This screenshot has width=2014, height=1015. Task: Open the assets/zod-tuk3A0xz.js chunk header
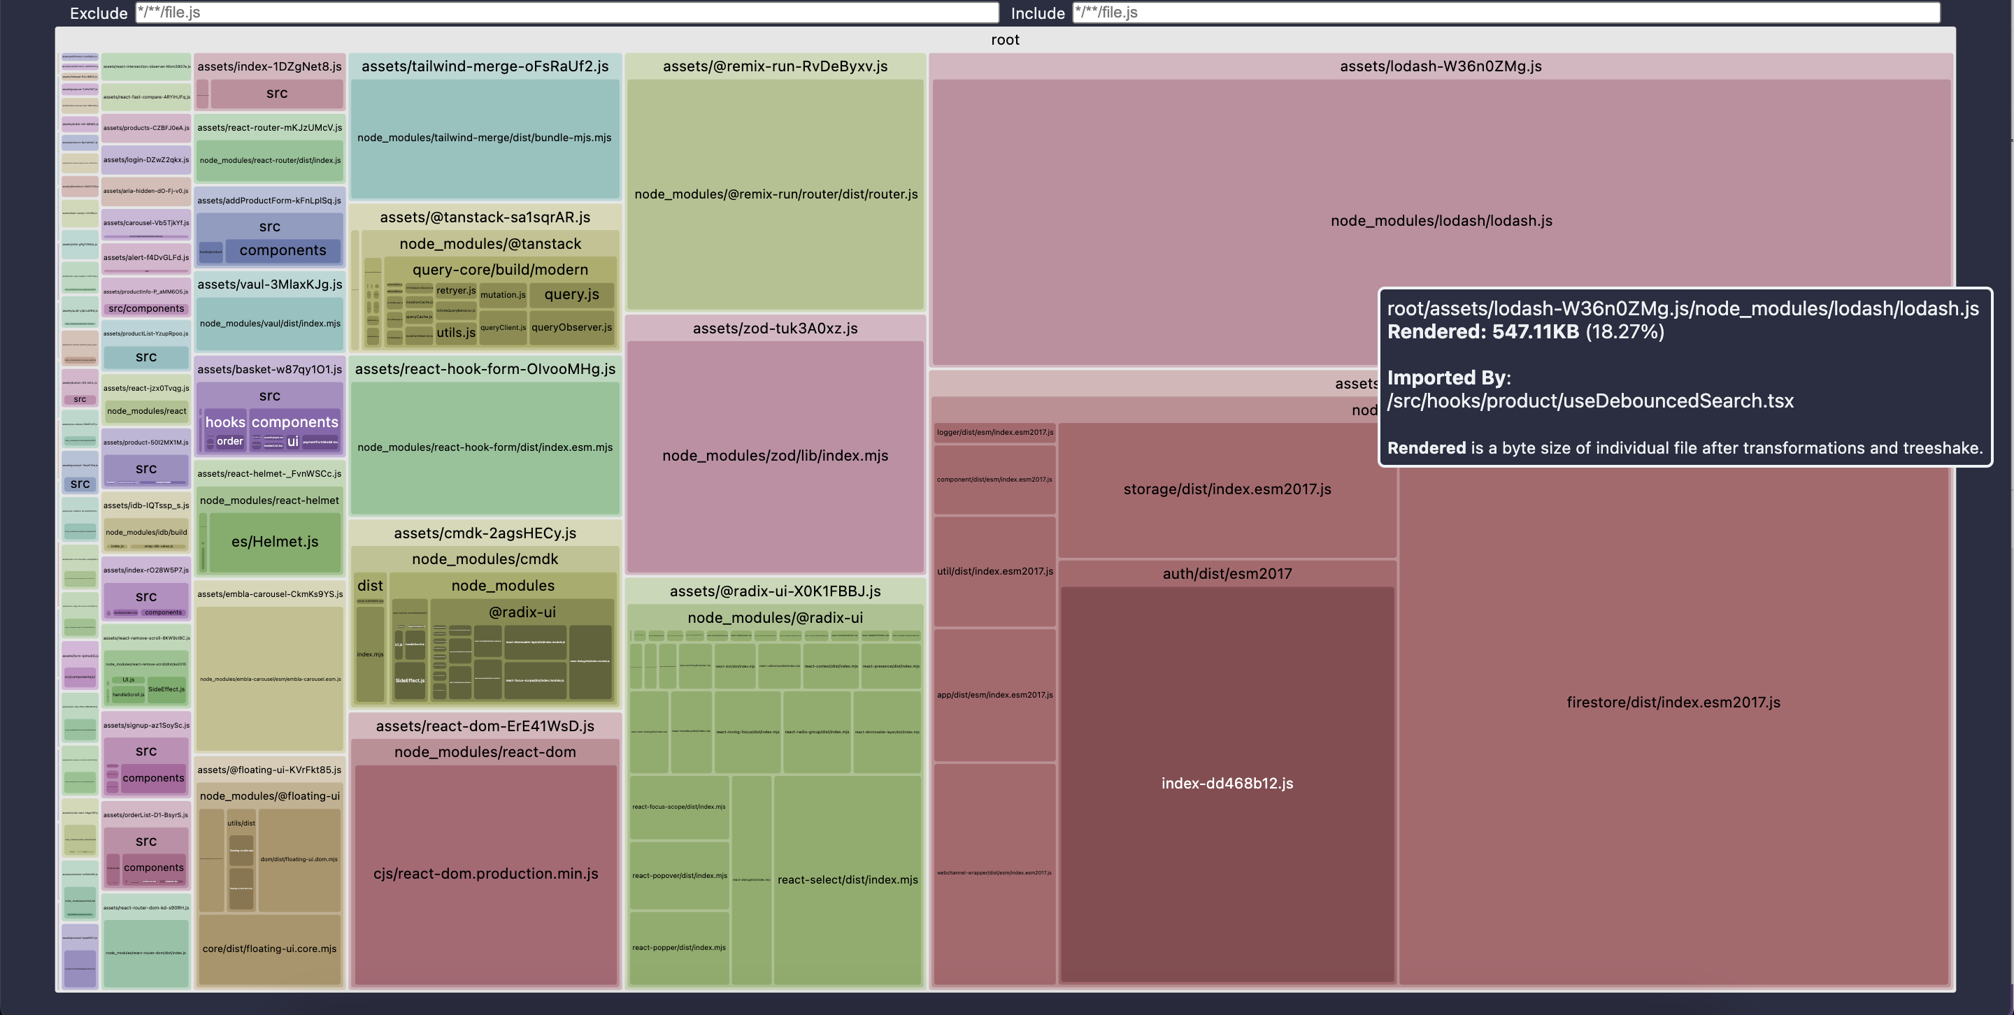click(x=775, y=329)
